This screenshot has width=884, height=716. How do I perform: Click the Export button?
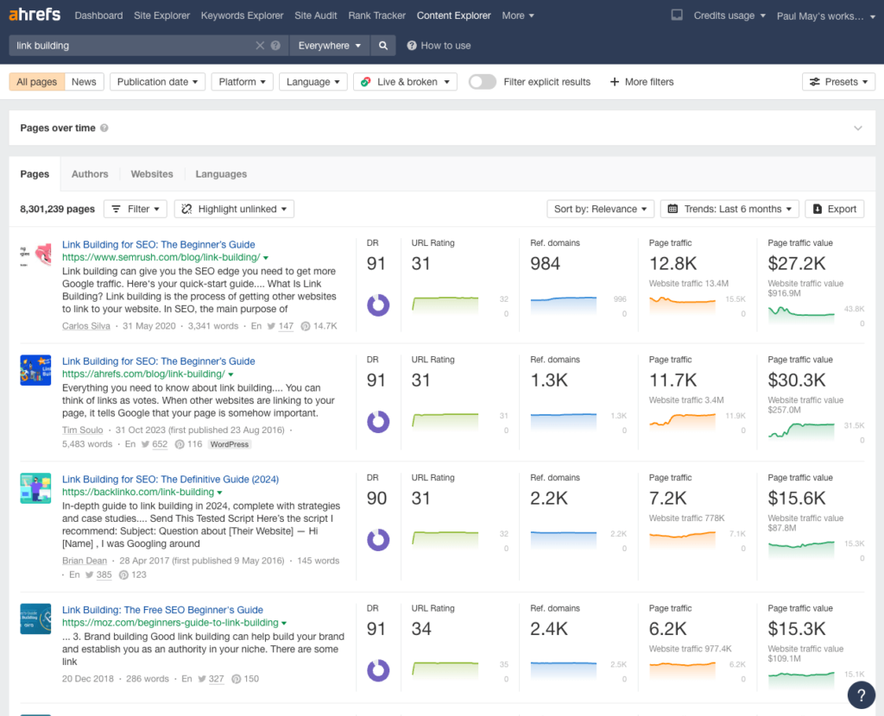(x=834, y=209)
